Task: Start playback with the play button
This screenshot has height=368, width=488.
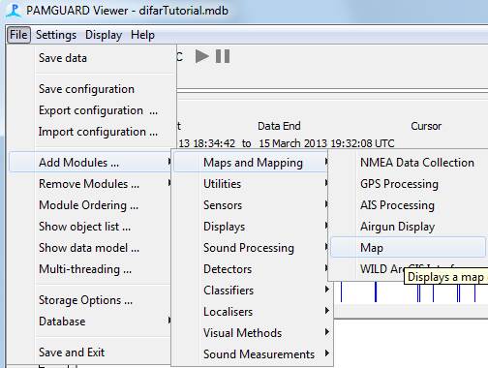Action: click(202, 56)
